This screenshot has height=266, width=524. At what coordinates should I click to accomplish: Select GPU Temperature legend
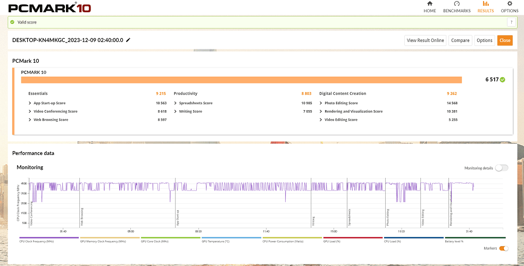tap(231, 239)
